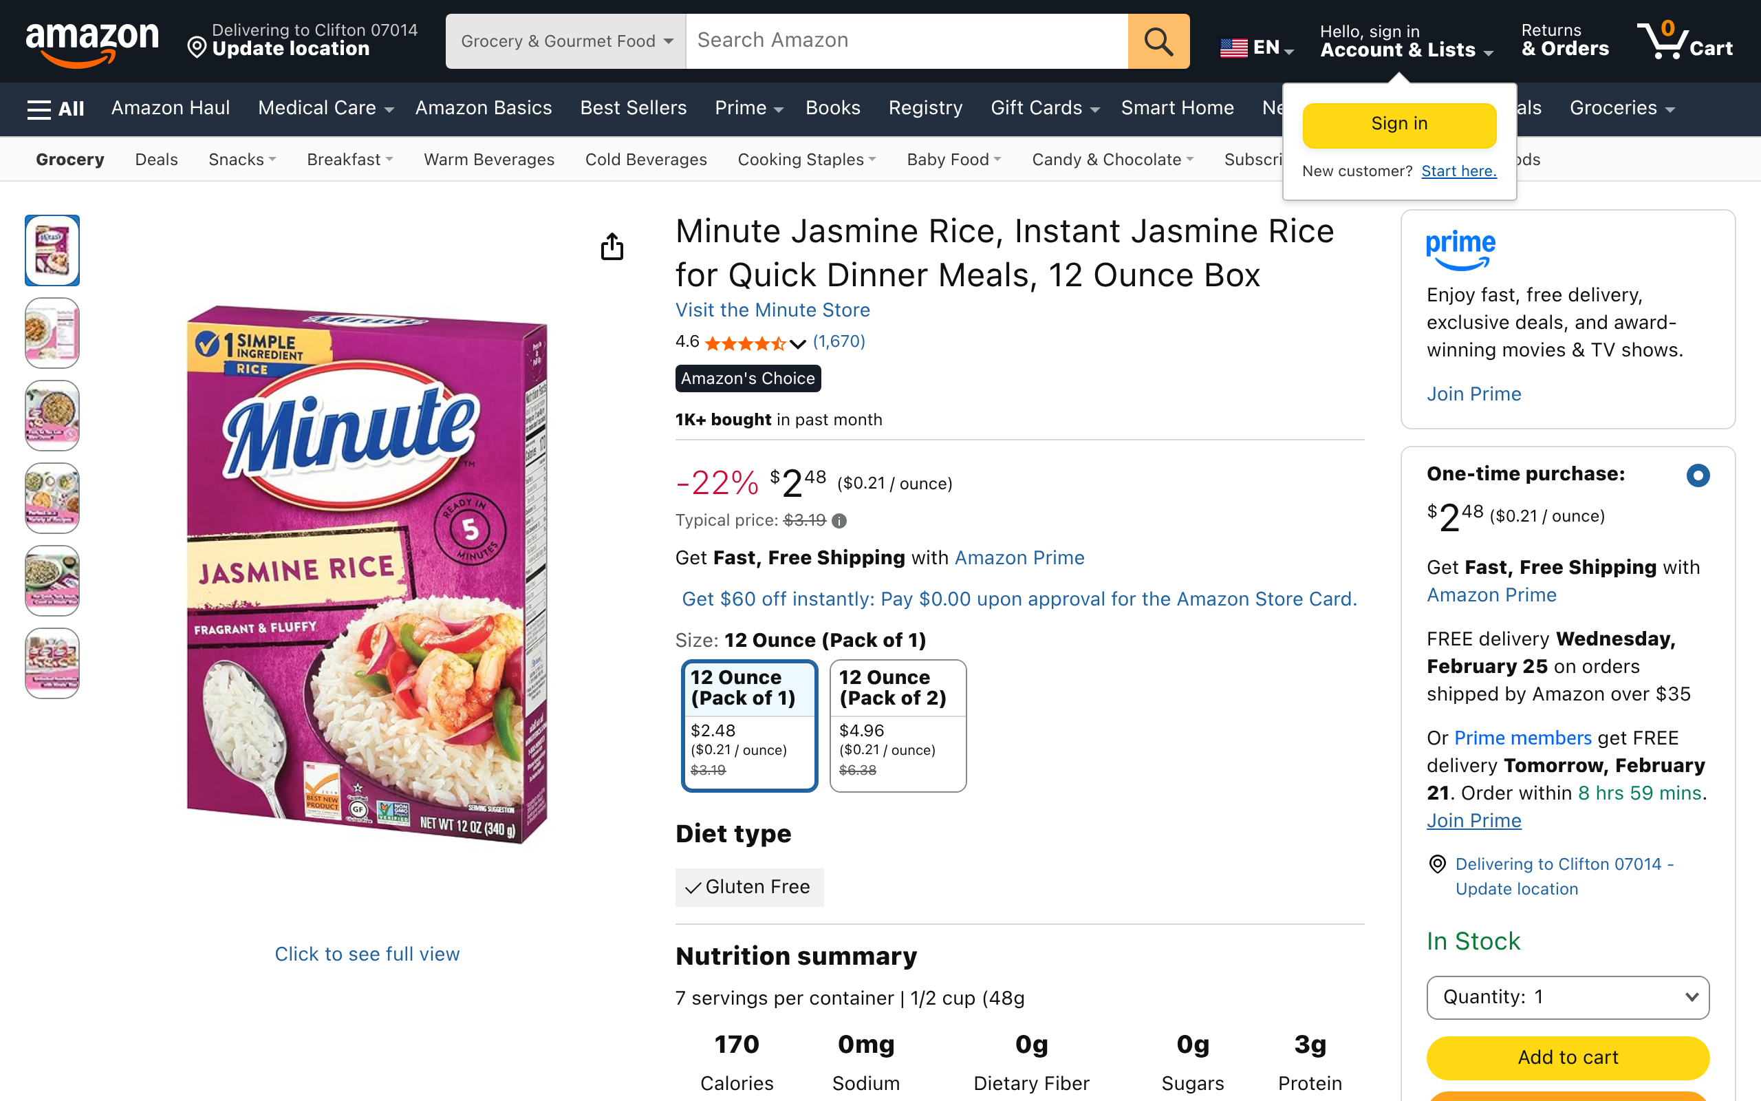
Task: Open the Grocery & Gourmet Food category dropdown
Action: [x=565, y=41]
